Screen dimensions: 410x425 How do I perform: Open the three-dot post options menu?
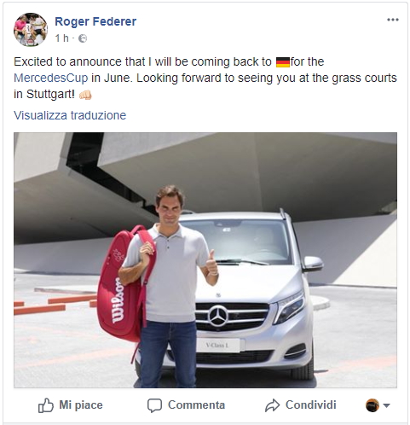[x=393, y=20]
